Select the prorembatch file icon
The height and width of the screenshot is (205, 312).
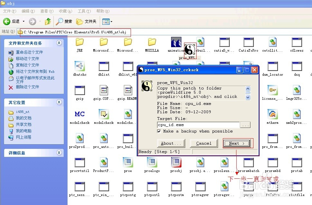pyautogui.click(x=248, y=162)
